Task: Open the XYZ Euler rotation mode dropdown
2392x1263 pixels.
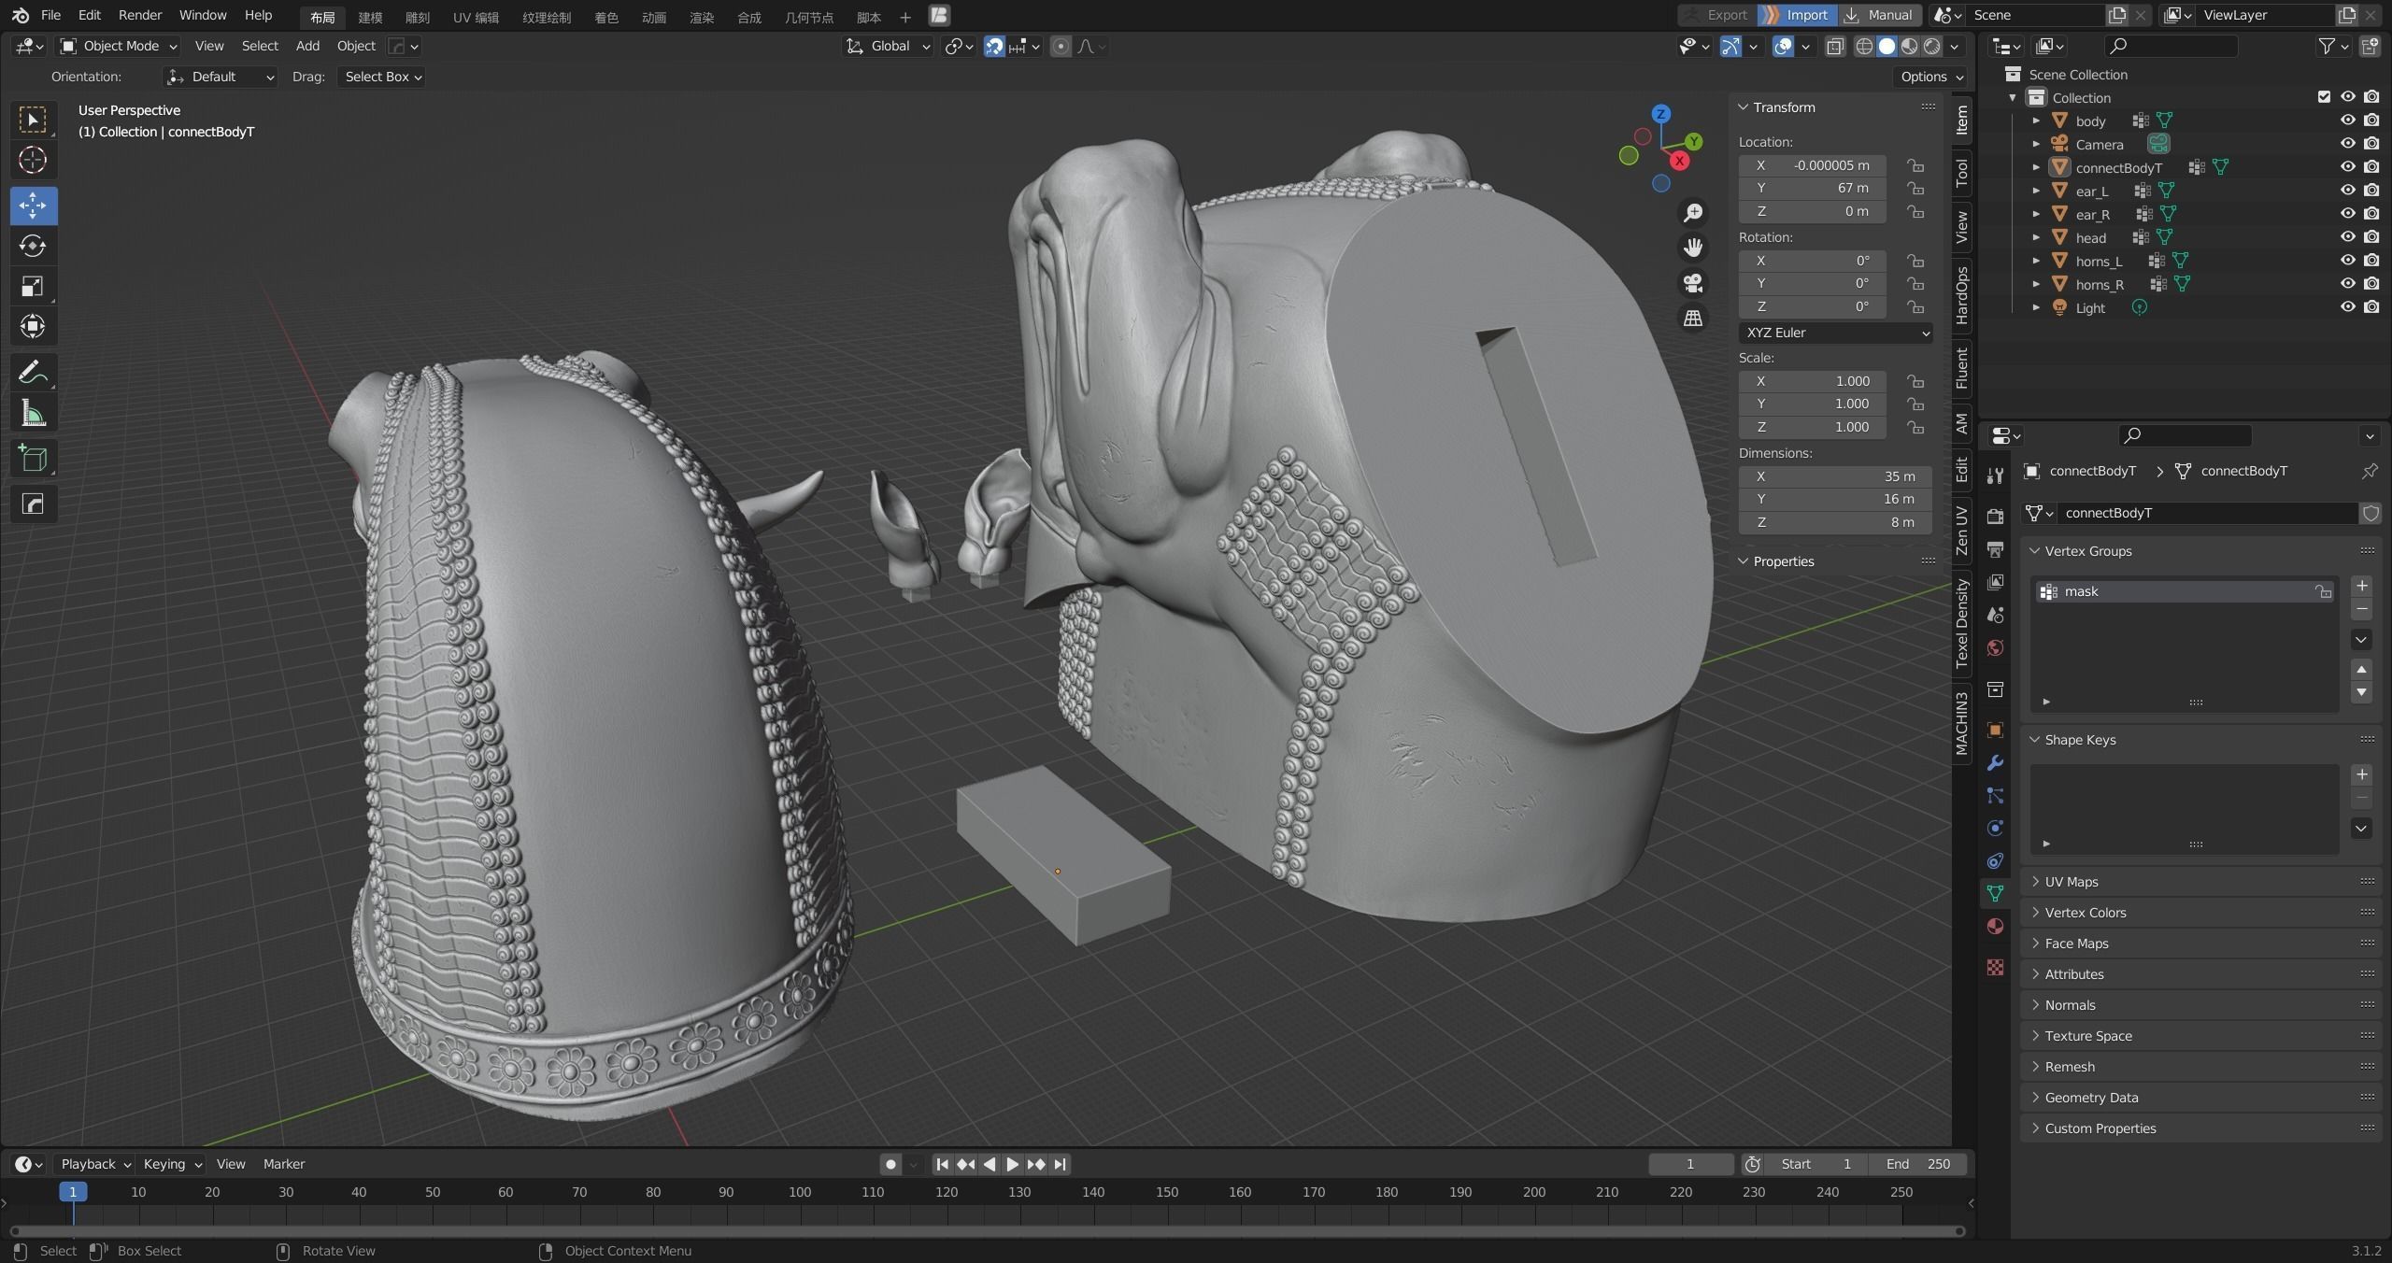Action: click(1835, 333)
